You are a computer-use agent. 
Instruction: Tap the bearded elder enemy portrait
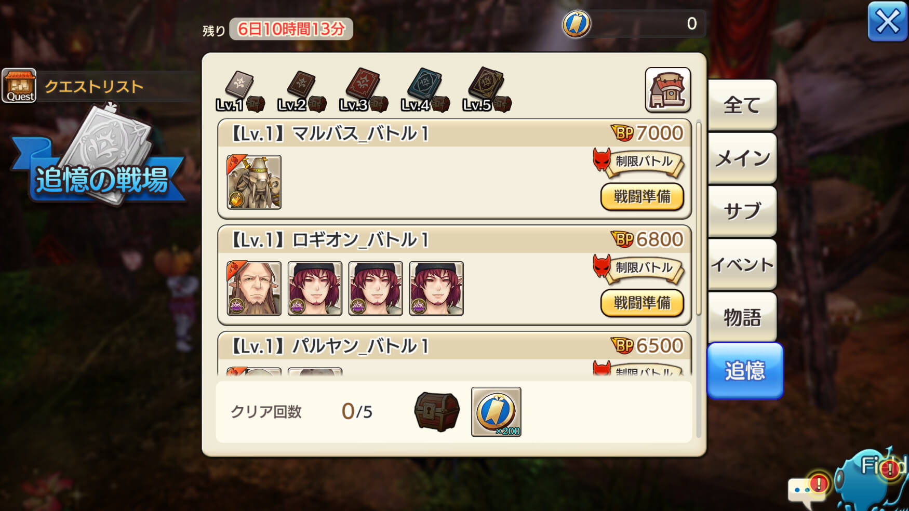254,289
